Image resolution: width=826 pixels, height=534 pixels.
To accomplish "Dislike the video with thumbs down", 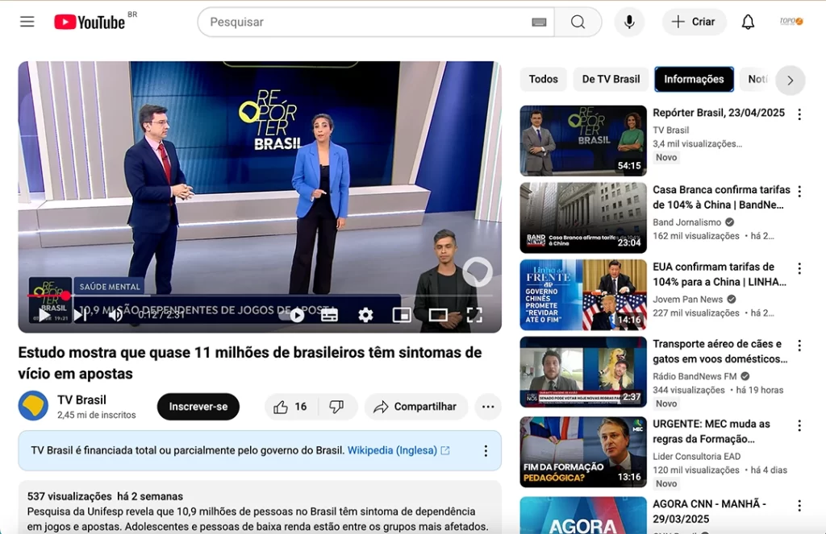I will [337, 407].
